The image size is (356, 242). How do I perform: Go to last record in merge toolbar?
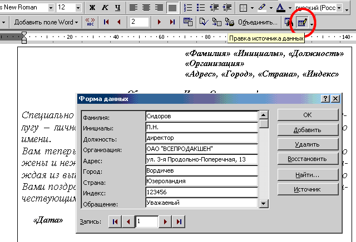[x=172, y=22]
